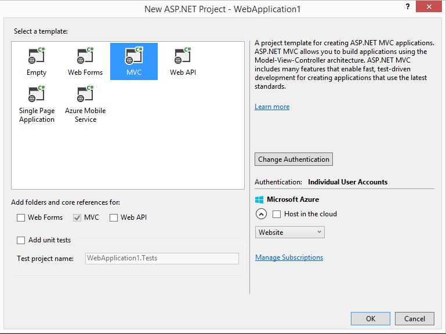Choose the Web Forms template icon
This screenshot has width=446, height=334.
pyautogui.click(x=85, y=56)
